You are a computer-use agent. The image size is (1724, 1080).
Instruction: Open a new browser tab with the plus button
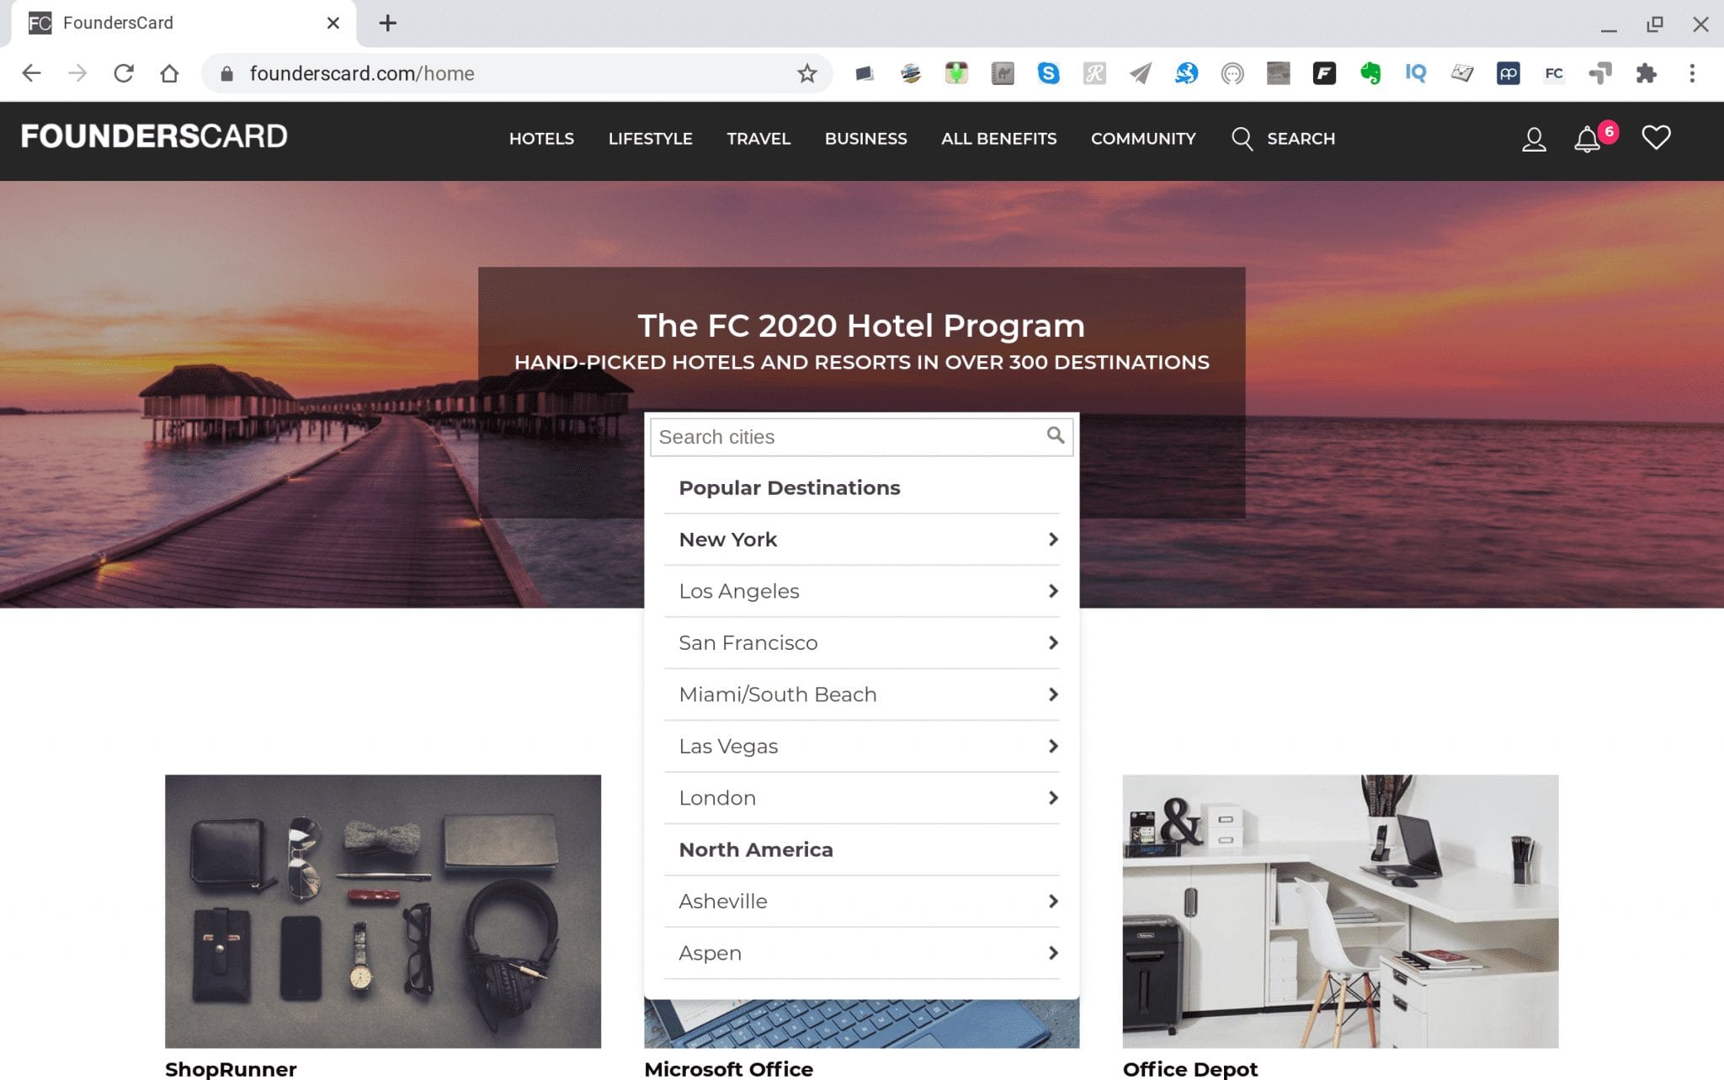click(386, 23)
